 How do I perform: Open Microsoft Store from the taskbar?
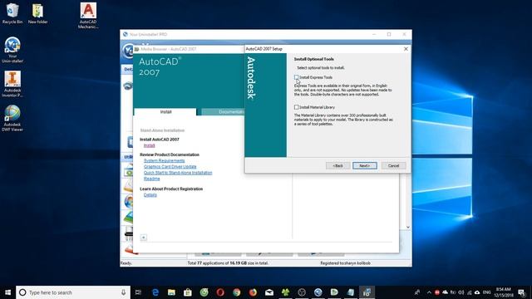tap(188, 292)
